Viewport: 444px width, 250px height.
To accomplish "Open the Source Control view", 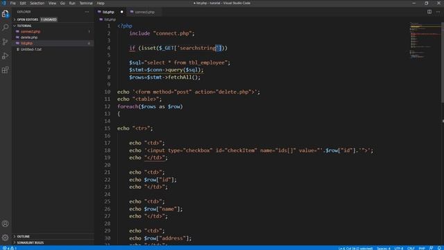I will coord(5,42).
